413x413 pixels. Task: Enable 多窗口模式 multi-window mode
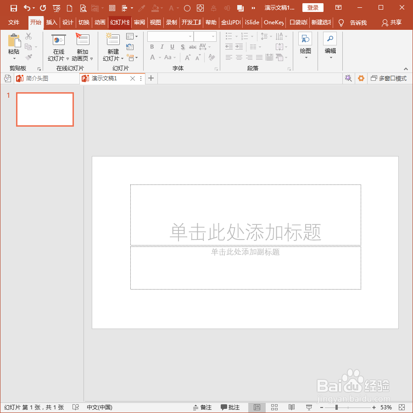(x=389, y=78)
